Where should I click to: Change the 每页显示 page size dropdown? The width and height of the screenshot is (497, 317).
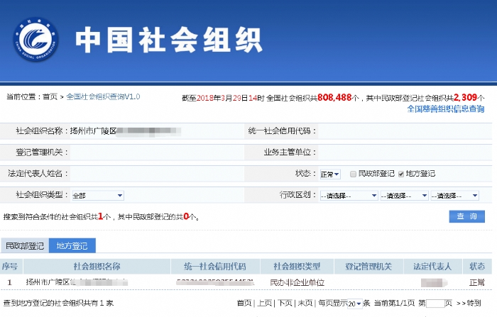pyautogui.click(x=354, y=304)
